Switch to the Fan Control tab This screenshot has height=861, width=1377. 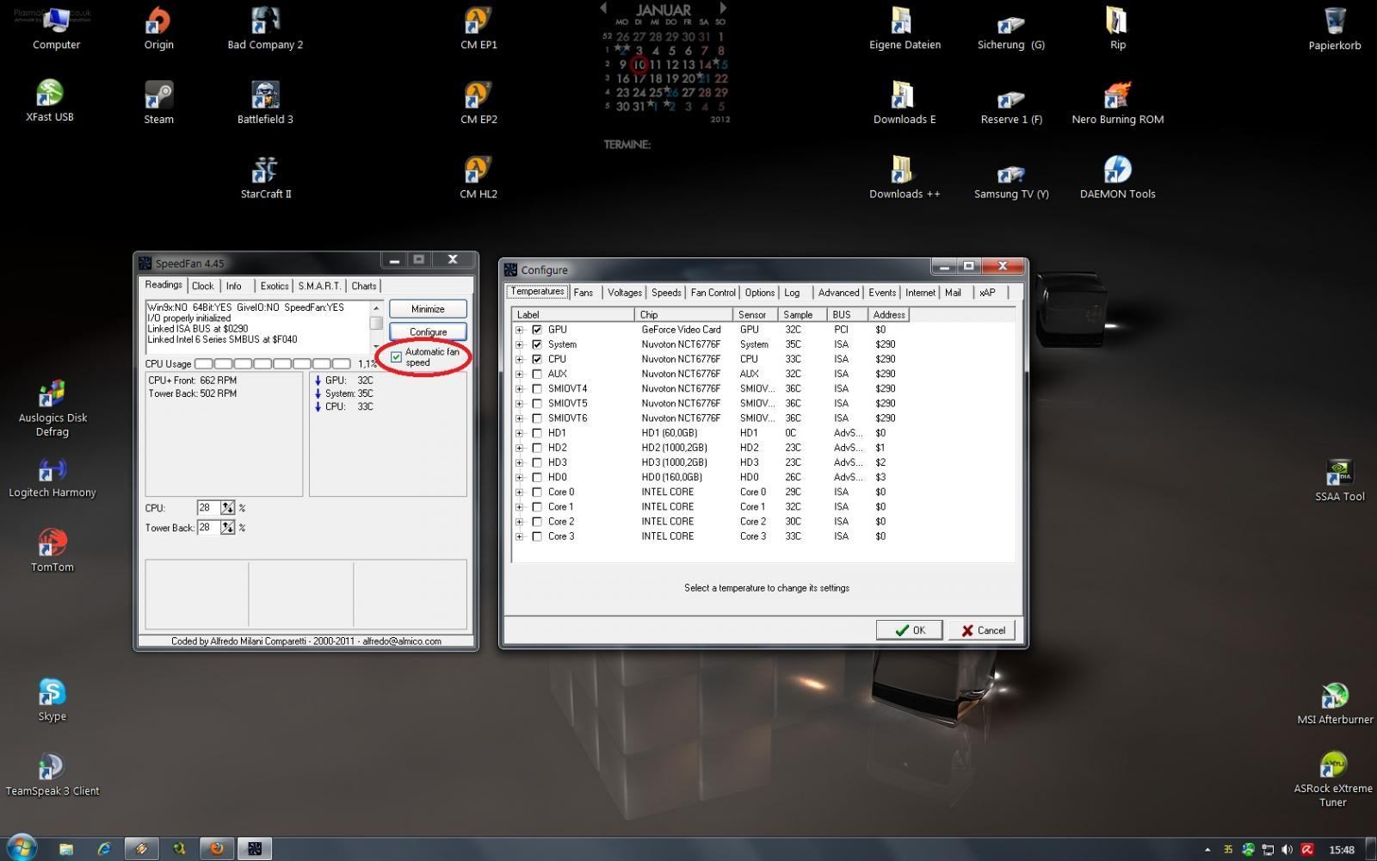tap(713, 293)
